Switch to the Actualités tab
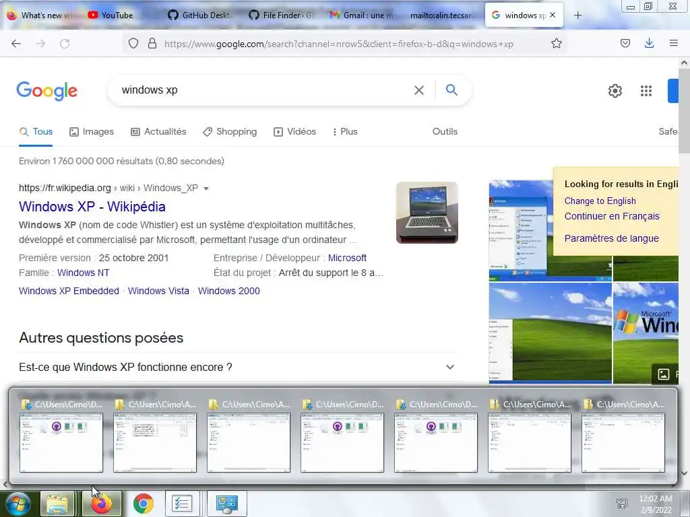This screenshot has height=517, width=690. coord(158,131)
